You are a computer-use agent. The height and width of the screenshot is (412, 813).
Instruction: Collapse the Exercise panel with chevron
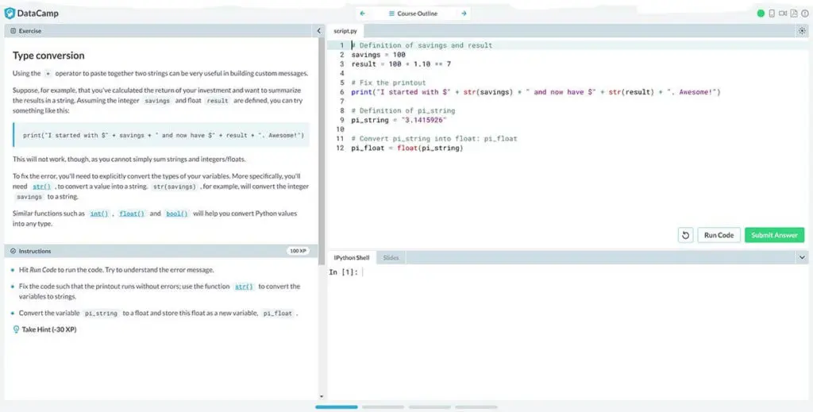point(319,31)
